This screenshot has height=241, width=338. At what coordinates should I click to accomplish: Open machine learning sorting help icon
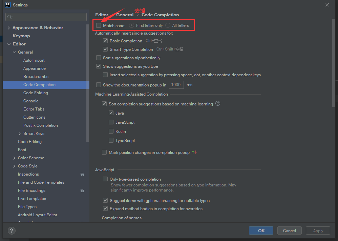coord(218,104)
